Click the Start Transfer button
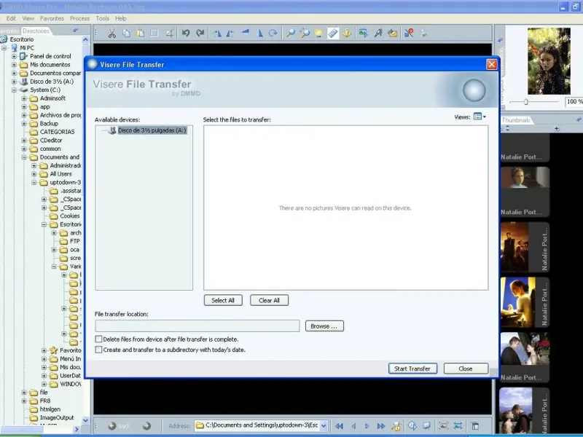The width and height of the screenshot is (583, 437). tap(412, 369)
